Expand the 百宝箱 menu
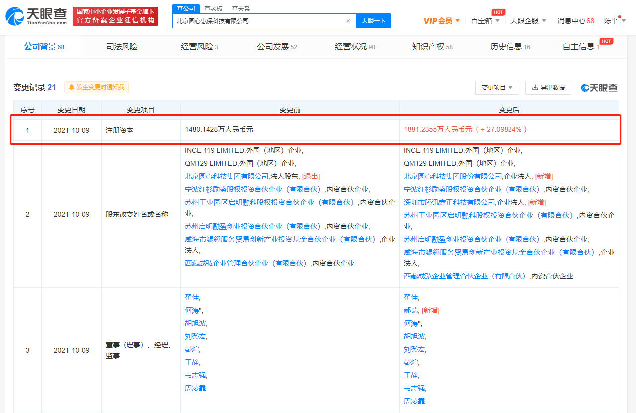 (x=485, y=21)
